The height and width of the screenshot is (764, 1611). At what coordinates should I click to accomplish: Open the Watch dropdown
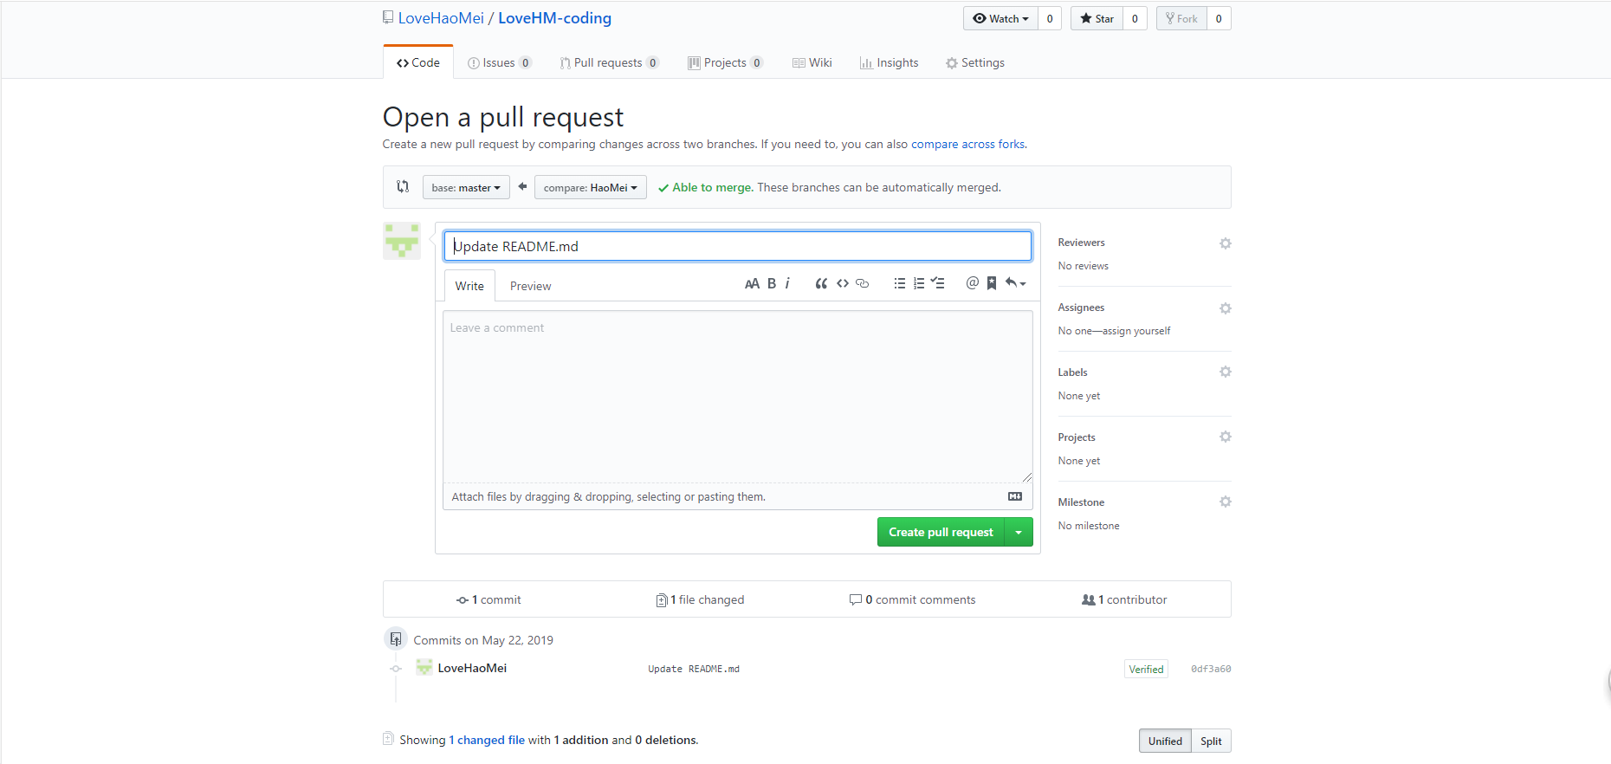[1000, 18]
